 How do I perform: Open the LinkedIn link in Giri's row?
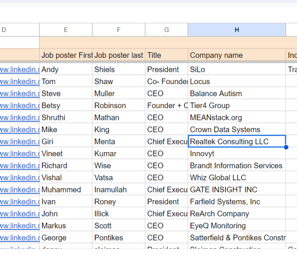tap(20, 142)
